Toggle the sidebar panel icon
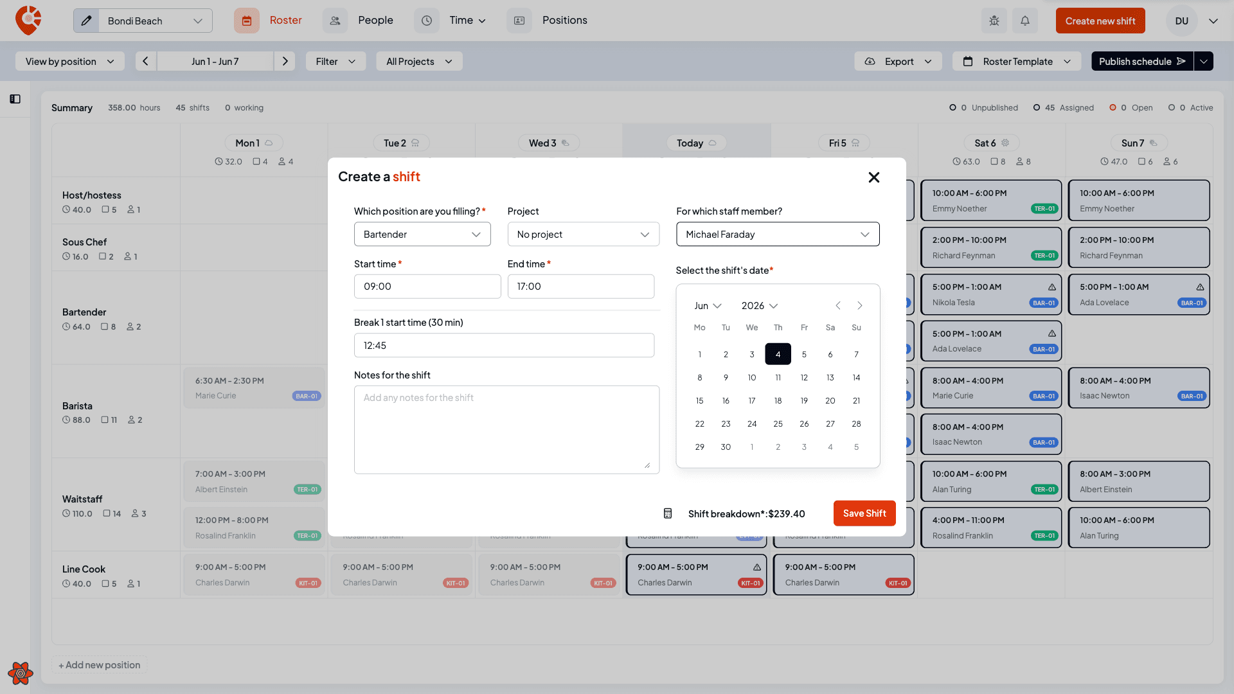This screenshot has width=1234, height=694. point(15,99)
